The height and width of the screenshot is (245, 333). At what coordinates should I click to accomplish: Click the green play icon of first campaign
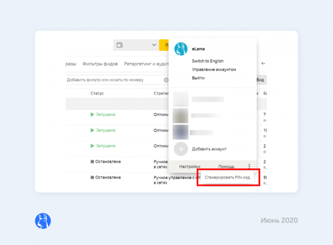pos(92,115)
